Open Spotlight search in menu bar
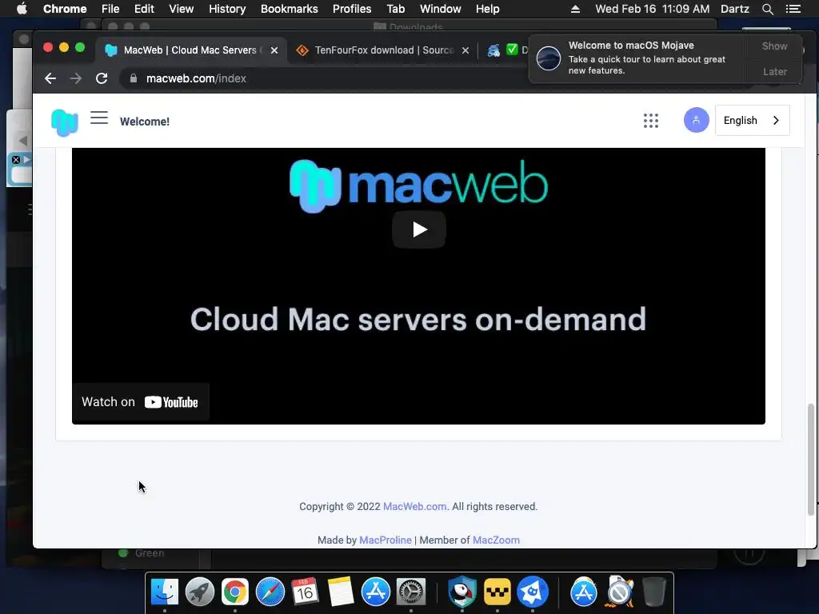Screen dimensions: 819x614 pos(767,9)
